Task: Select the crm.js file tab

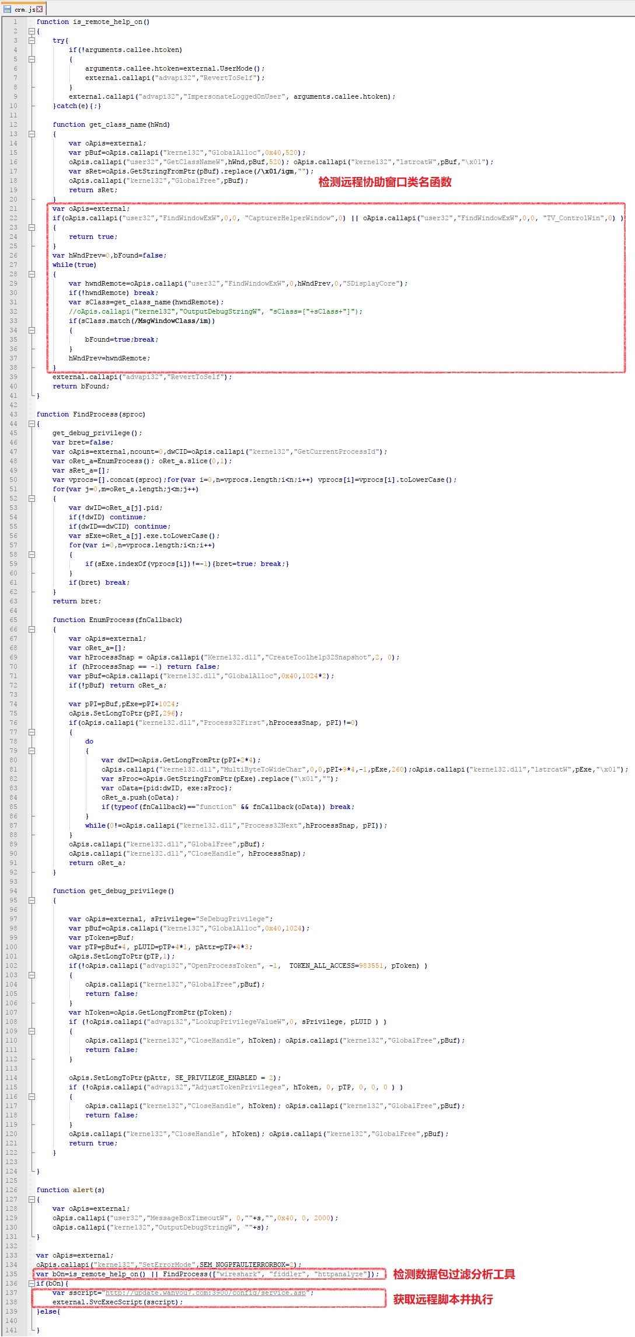Action: click(23, 9)
